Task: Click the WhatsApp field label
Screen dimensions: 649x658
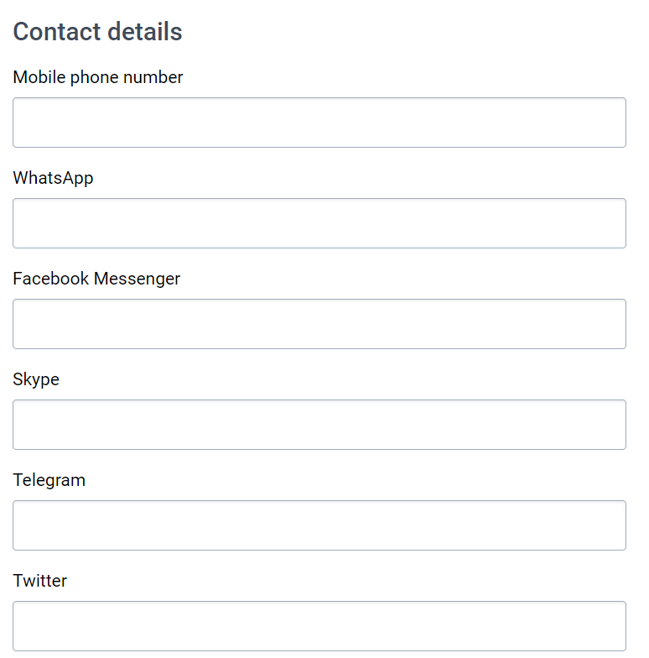Action: (53, 178)
